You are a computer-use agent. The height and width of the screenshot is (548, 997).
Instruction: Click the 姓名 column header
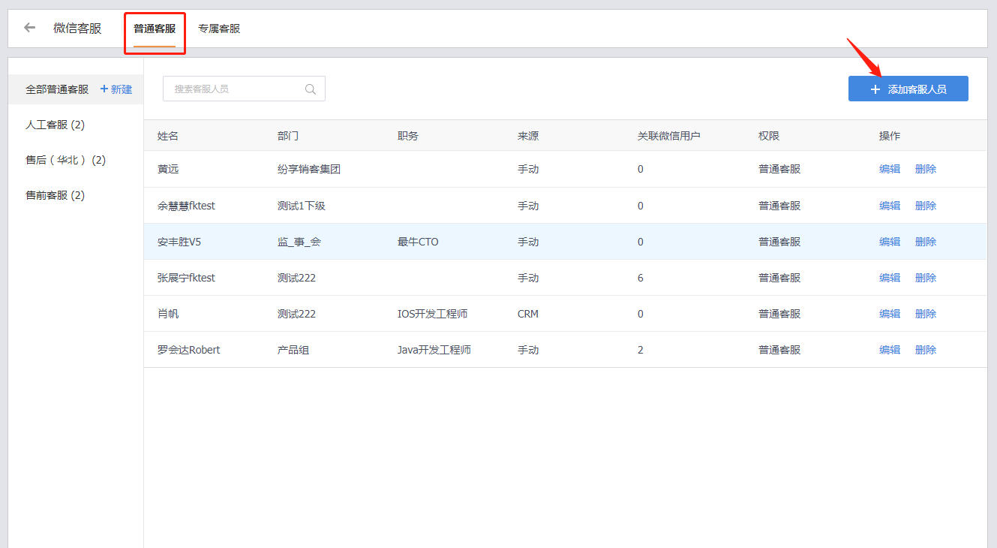click(168, 136)
